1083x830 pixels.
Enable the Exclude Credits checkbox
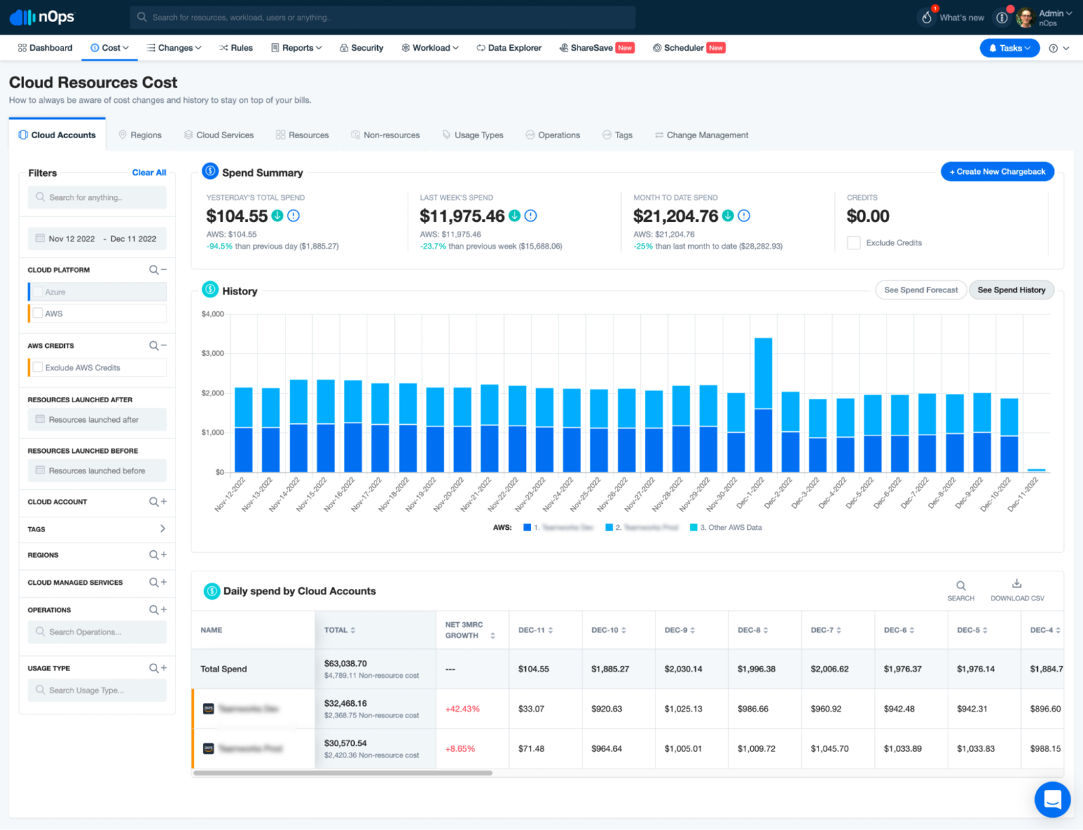853,242
